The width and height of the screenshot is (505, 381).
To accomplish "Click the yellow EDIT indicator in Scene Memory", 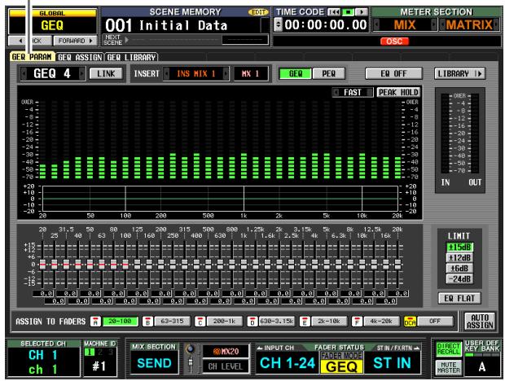I will tap(258, 12).
